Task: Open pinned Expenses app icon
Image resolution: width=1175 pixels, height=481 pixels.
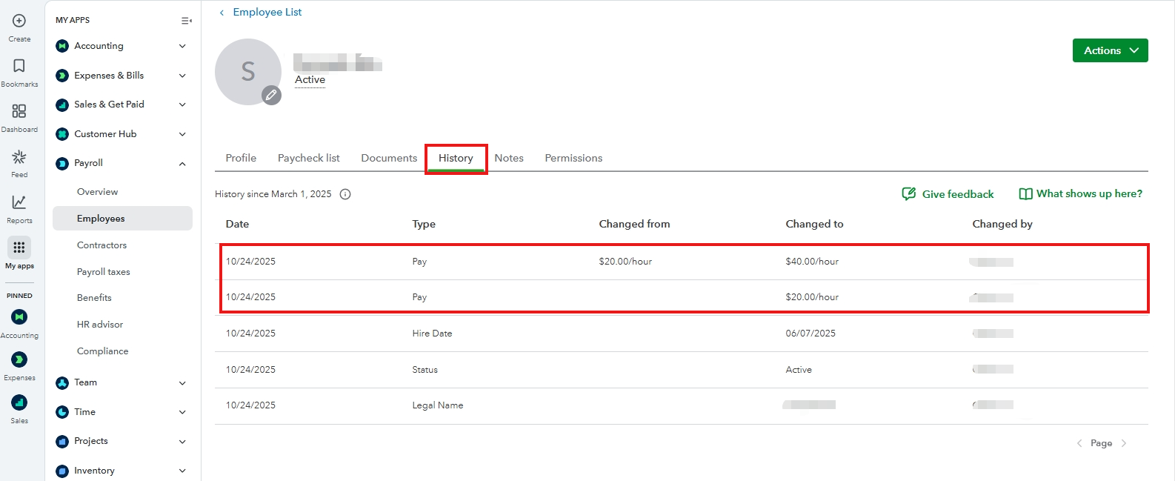Action: click(19, 360)
